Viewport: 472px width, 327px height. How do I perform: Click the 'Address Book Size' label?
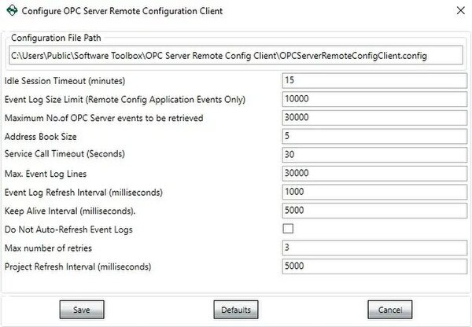pyautogui.click(x=41, y=137)
